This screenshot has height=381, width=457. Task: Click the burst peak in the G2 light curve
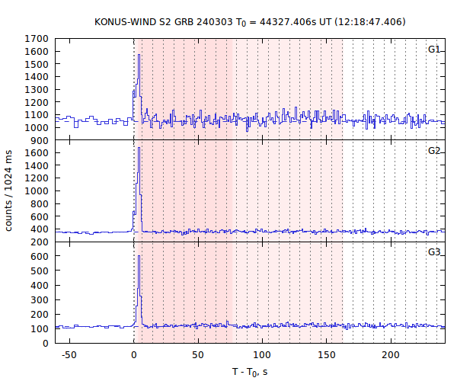[139, 148]
